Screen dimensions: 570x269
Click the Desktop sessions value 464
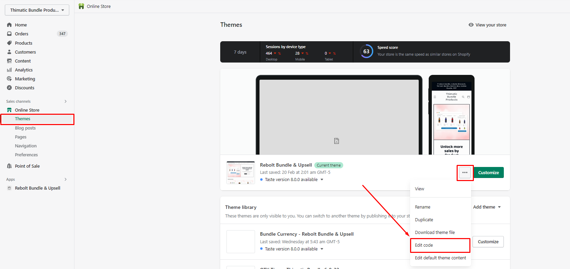point(269,53)
